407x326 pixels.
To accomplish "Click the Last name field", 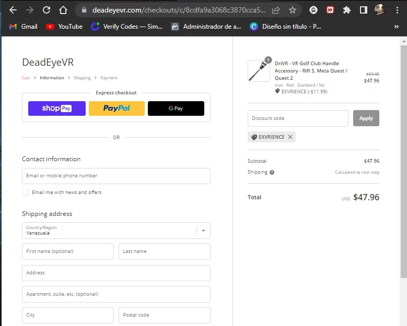I will click(164, 251).
